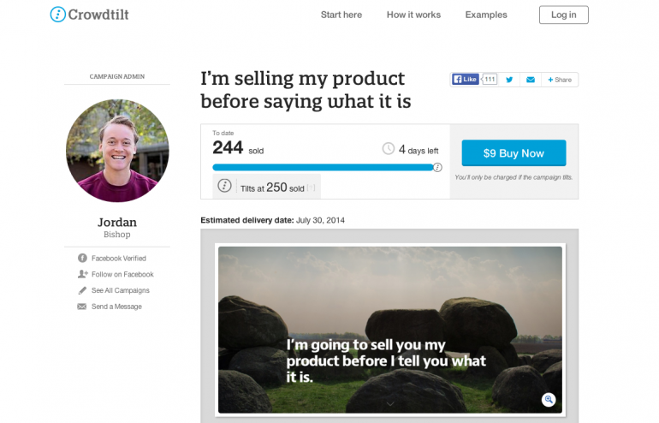Share campaign via Twitter bird icon
The height and width of the screenshot is (423, 659).
[x=510, y=80]
